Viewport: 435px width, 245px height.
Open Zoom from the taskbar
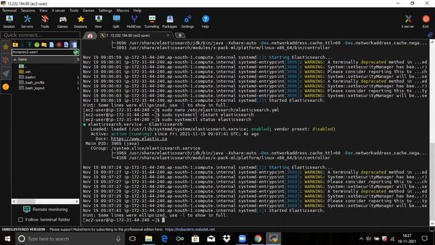(242, 239)
